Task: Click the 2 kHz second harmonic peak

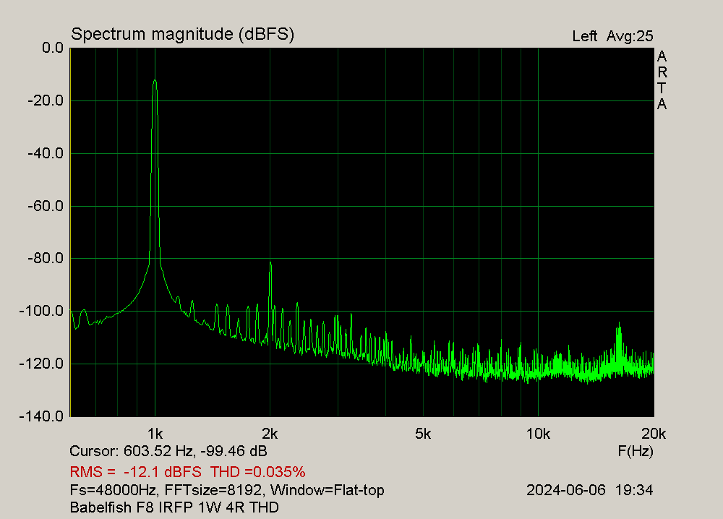Action: [270, 264]
